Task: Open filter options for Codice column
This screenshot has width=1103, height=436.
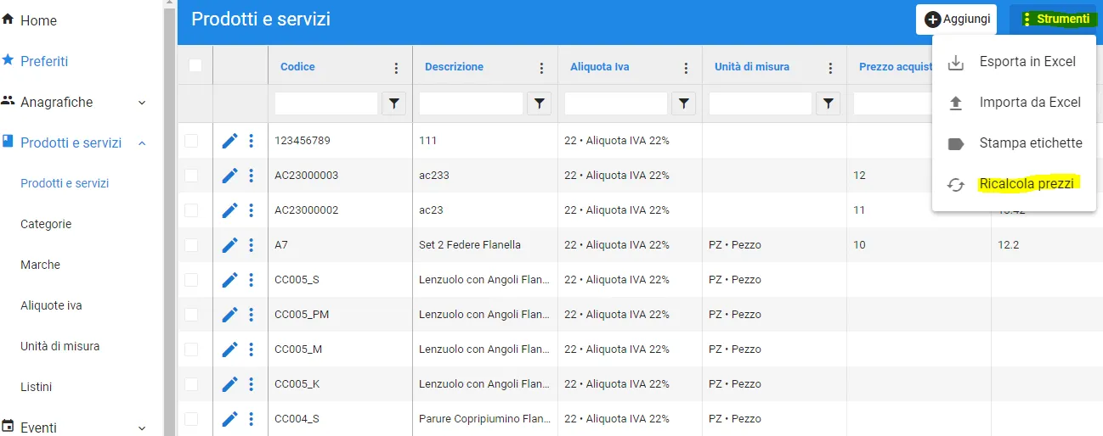Action: click(394, 103)
